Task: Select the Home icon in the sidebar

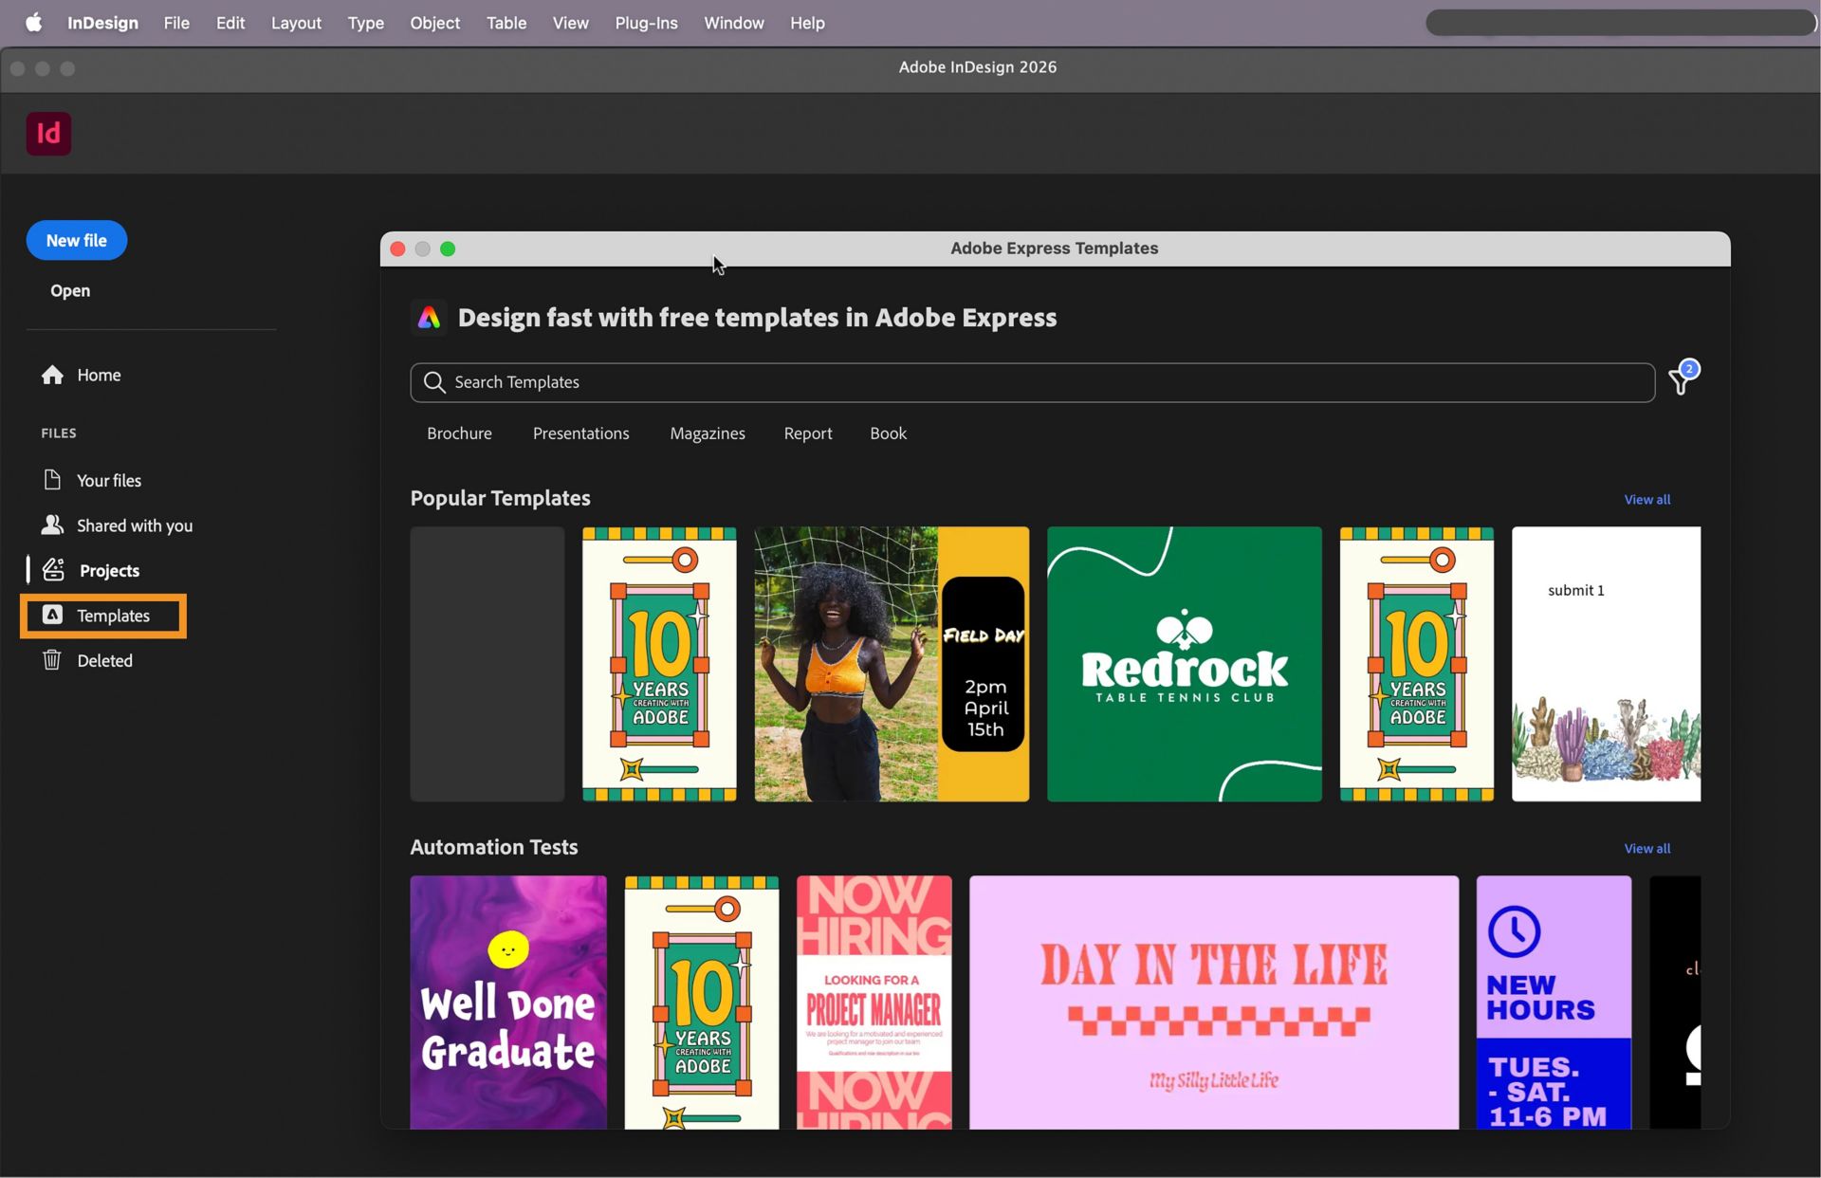Action: [x=53, y=375]
